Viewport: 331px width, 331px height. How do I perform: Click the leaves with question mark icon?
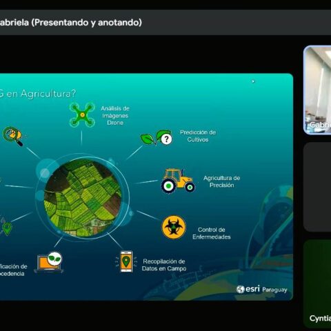pyautogui.click(x=157, y=138)
